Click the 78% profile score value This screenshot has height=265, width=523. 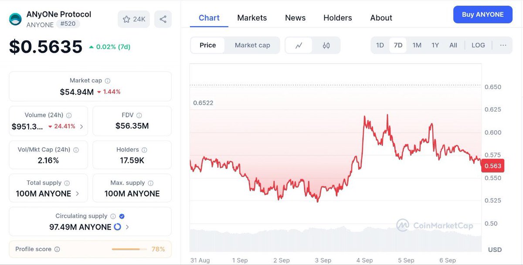[x=158, y=249]
